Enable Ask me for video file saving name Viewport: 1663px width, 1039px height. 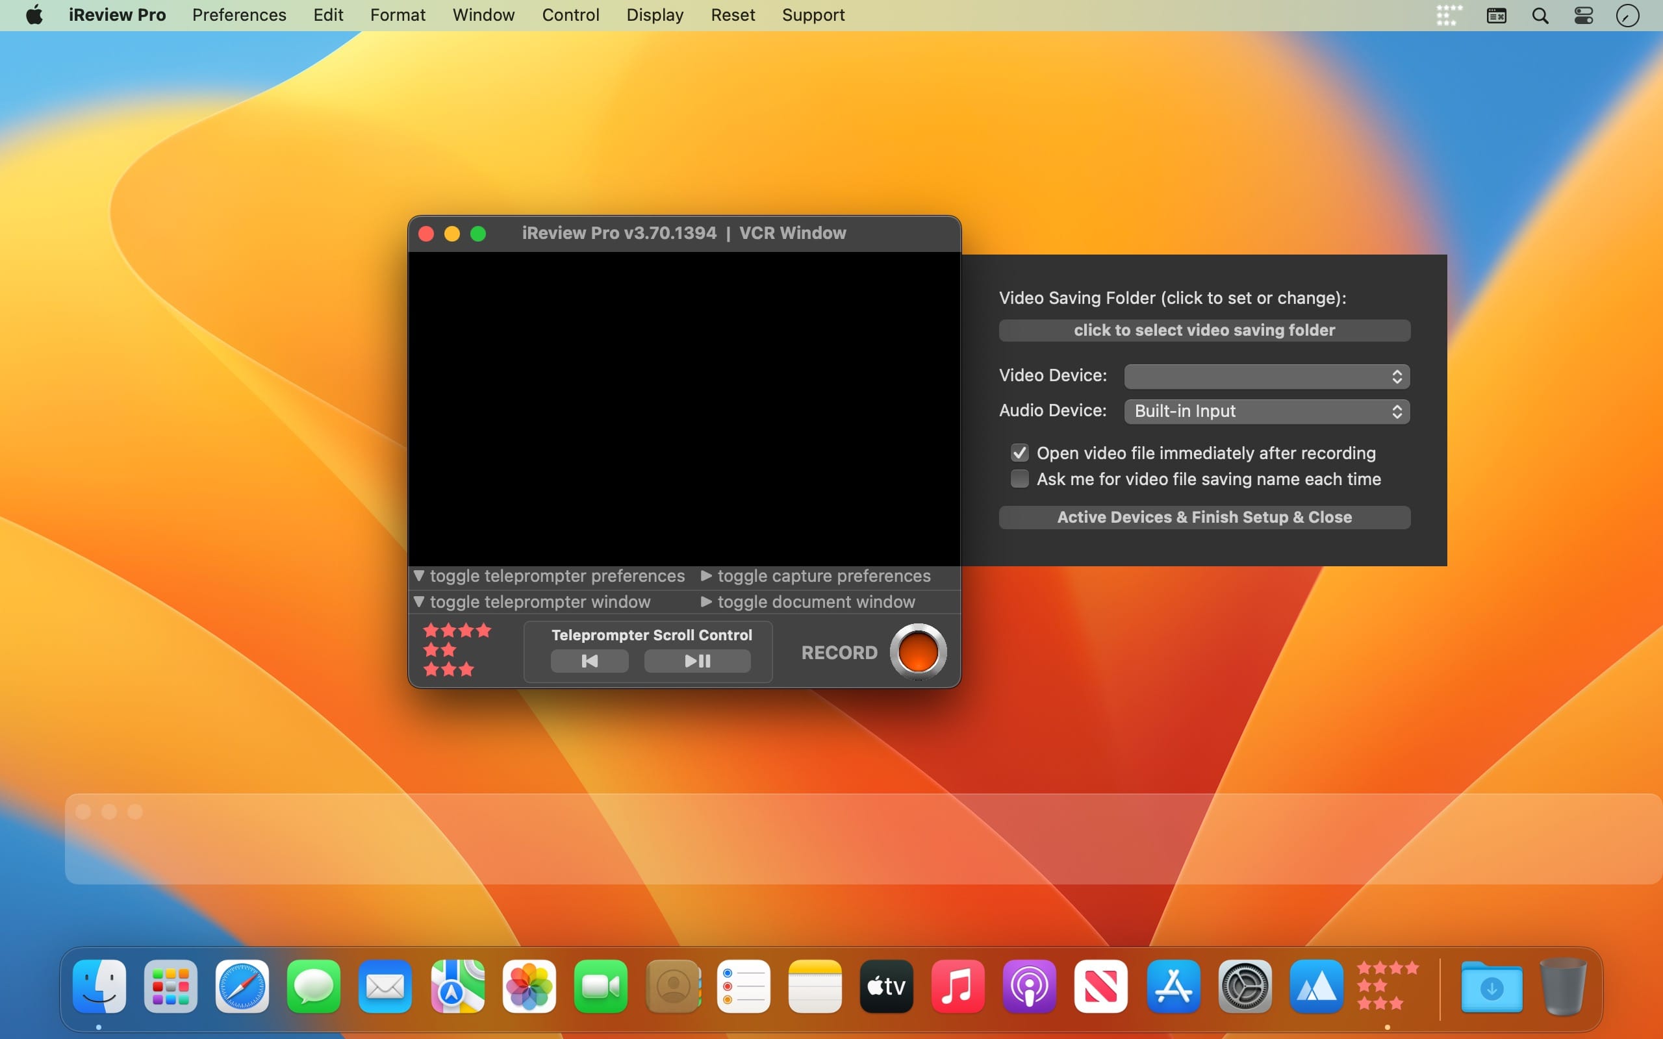pyautogui.click(x=1019, y=479)
